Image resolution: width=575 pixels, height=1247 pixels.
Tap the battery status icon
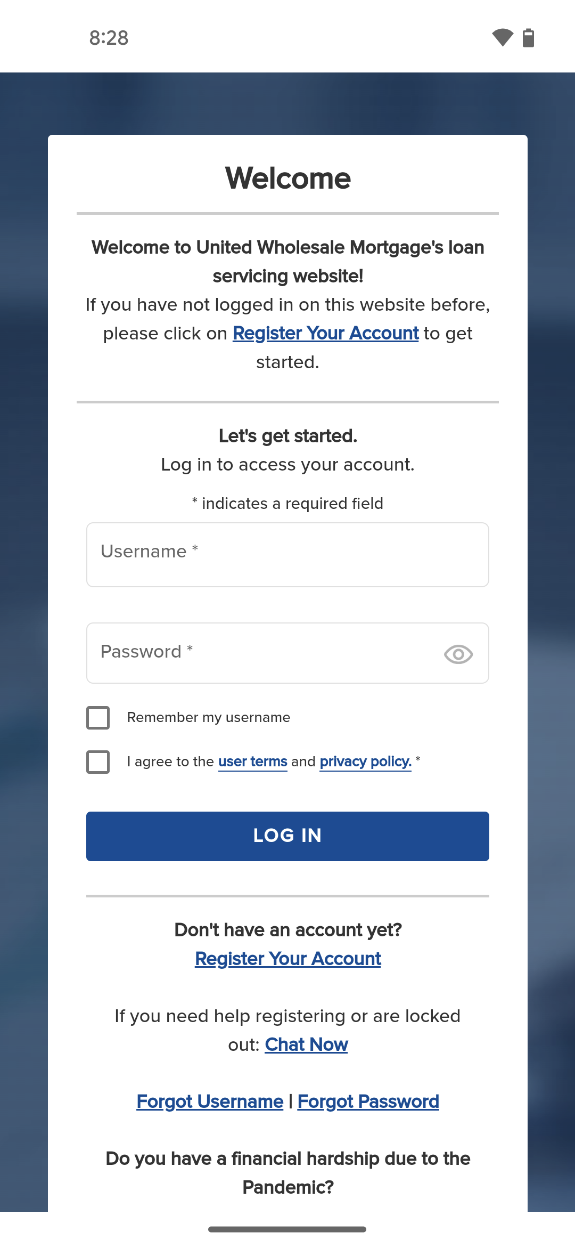coord(528,38)
